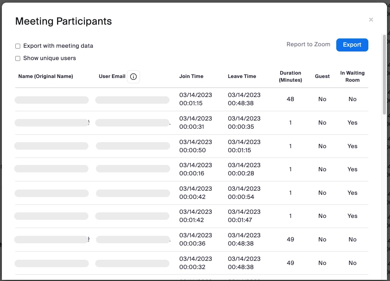The height and width of the screenshot is (281, 390).
Task: Click Yes in the 00:00:31 join row
Action: pos(352,123)
